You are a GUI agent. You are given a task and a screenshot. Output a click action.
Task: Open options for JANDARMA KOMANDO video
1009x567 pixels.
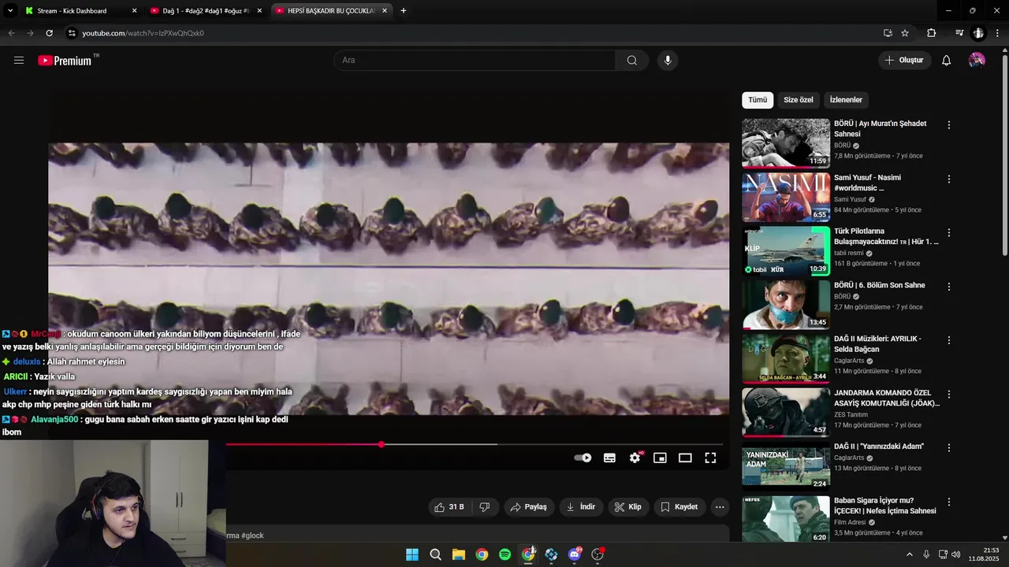[949, 394]
